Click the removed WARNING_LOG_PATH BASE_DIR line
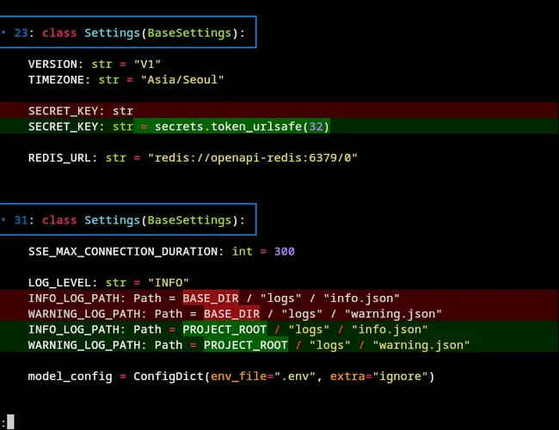 tap(279, 314)
